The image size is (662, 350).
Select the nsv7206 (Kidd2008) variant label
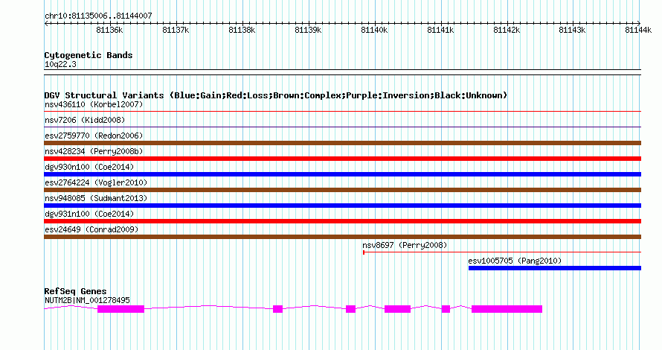click(85, 120)
